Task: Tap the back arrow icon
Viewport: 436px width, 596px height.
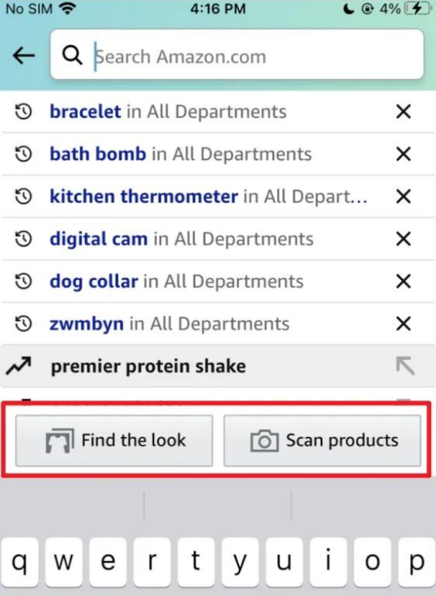Action: 23,56
